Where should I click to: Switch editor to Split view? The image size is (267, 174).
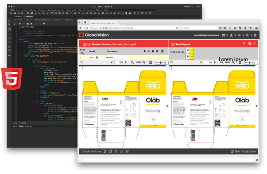[x=100, y=7]
